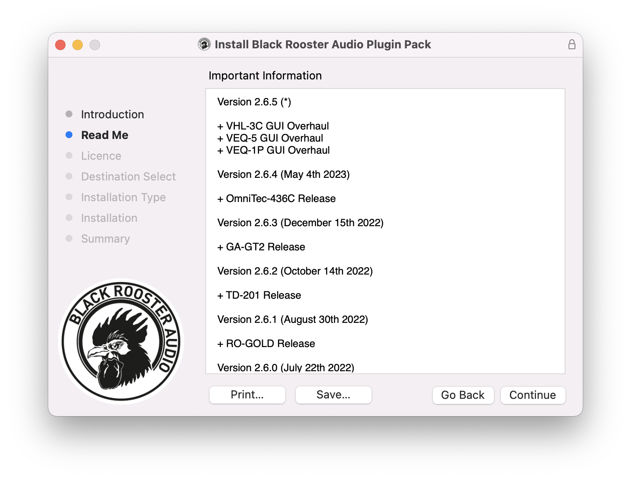Select the Installation Type step

116,197
